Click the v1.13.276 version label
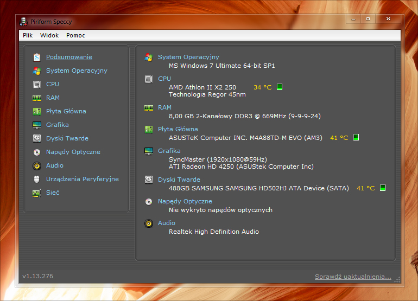The height and width of the screenshot is (301, 418). click(x=37, y=276)
